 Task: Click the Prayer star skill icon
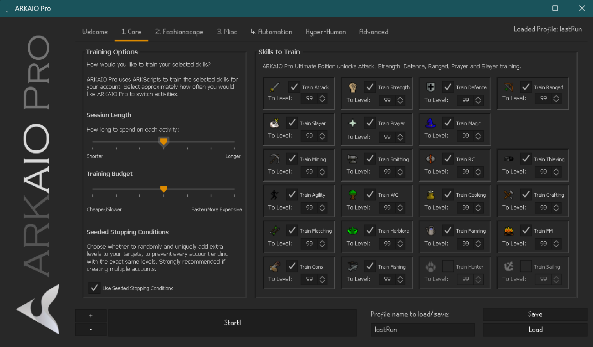(353, 123)
